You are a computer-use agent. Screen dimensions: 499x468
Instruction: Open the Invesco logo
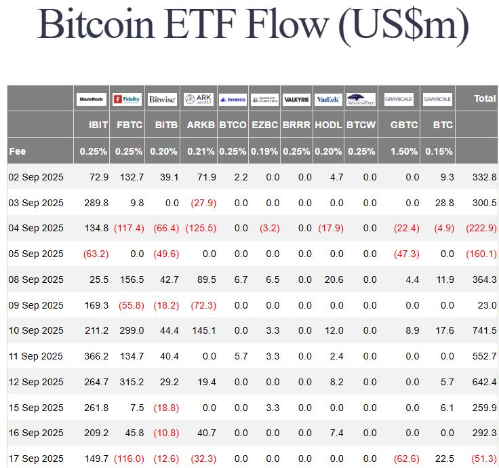(x=233, y=99)
